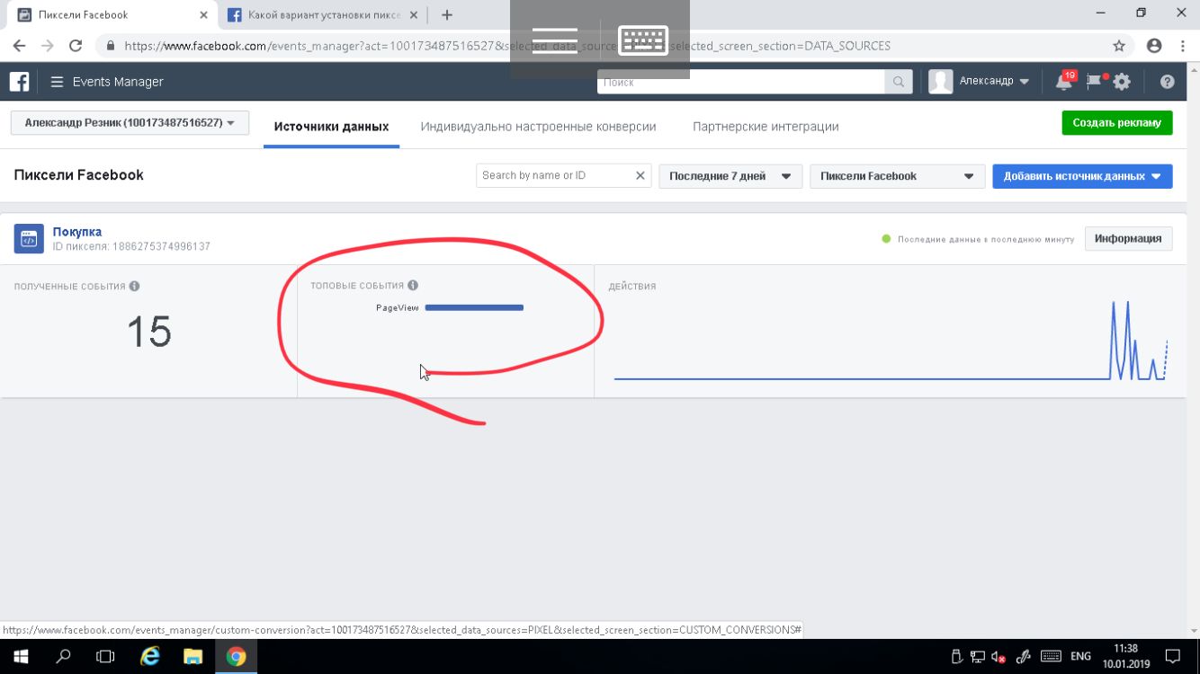Click ID пикселя 1886275374996137 text
This screenshot has height=674, width=1200.
tap(131, 246)
